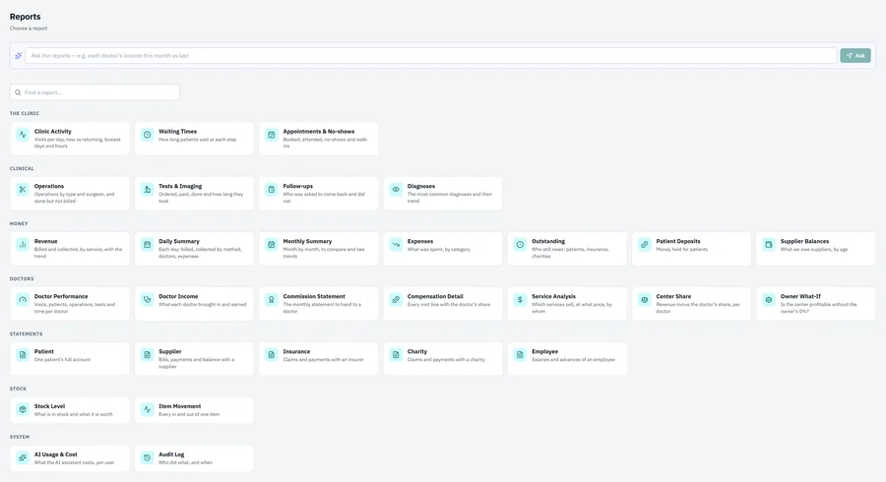Click the Ask button
Image resolution: width=886 pixels, height=482 pixels.
[x=854, y=55]
